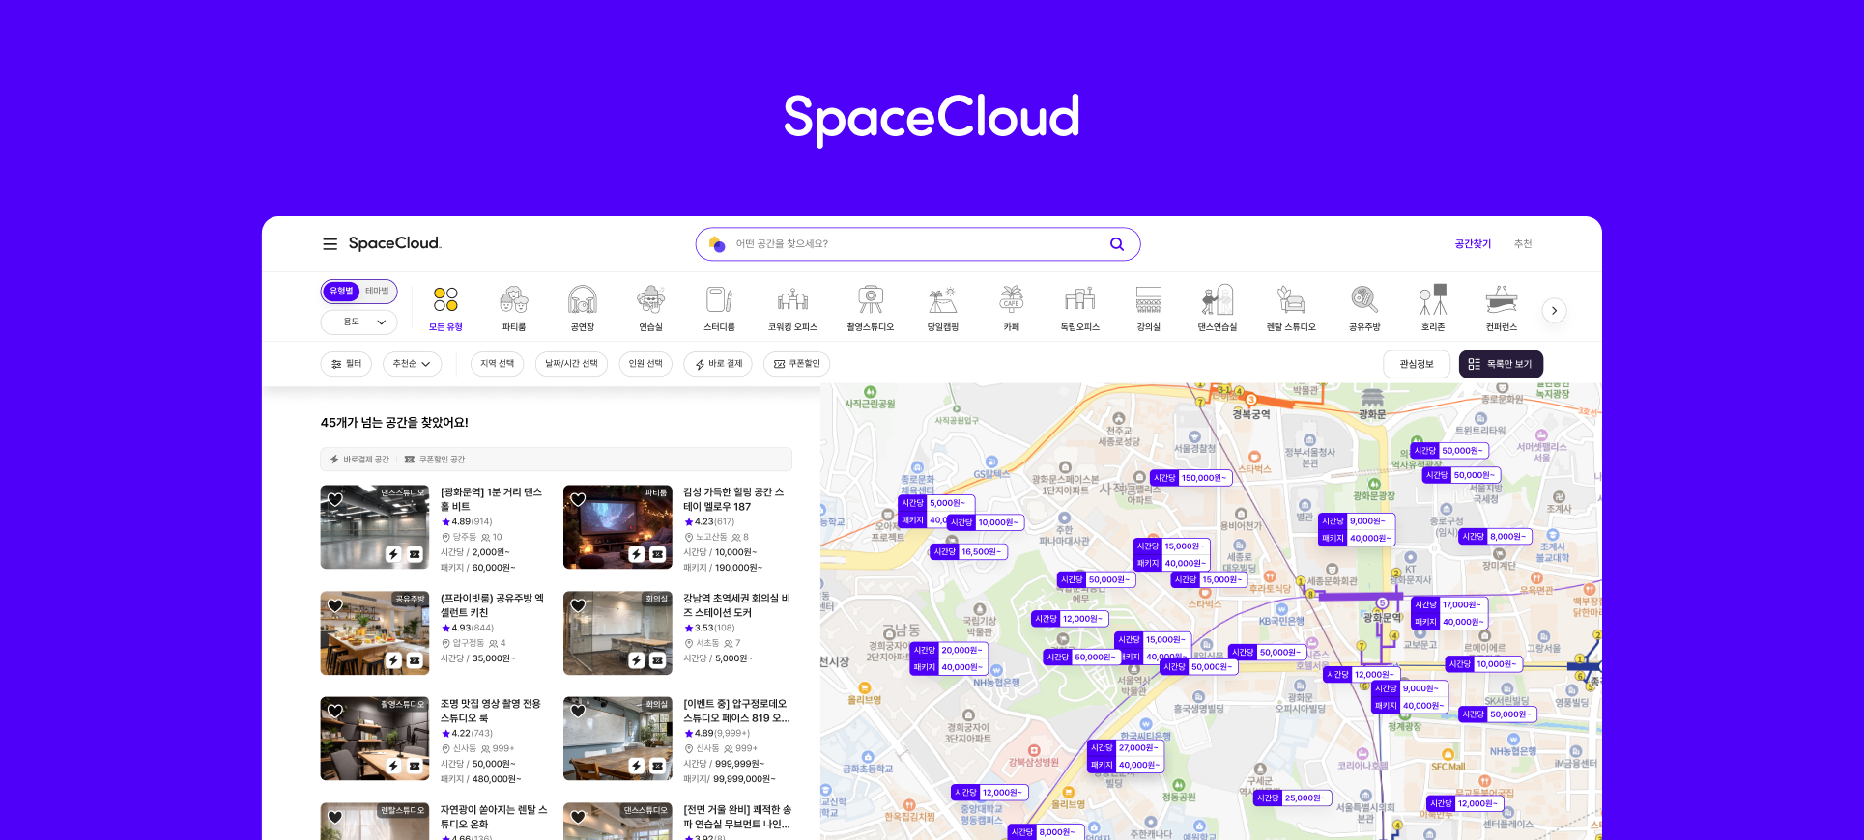Screen dimensions: 1864x840
Task: Click the SpaceCloud logo in header
Action: coord(394,243)
